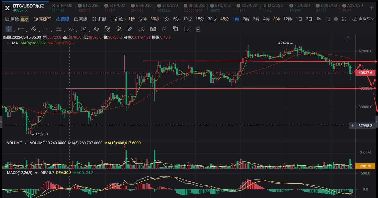
Task: Expand horizontal line tool options arrow
Action: click(x=26, y=31)
